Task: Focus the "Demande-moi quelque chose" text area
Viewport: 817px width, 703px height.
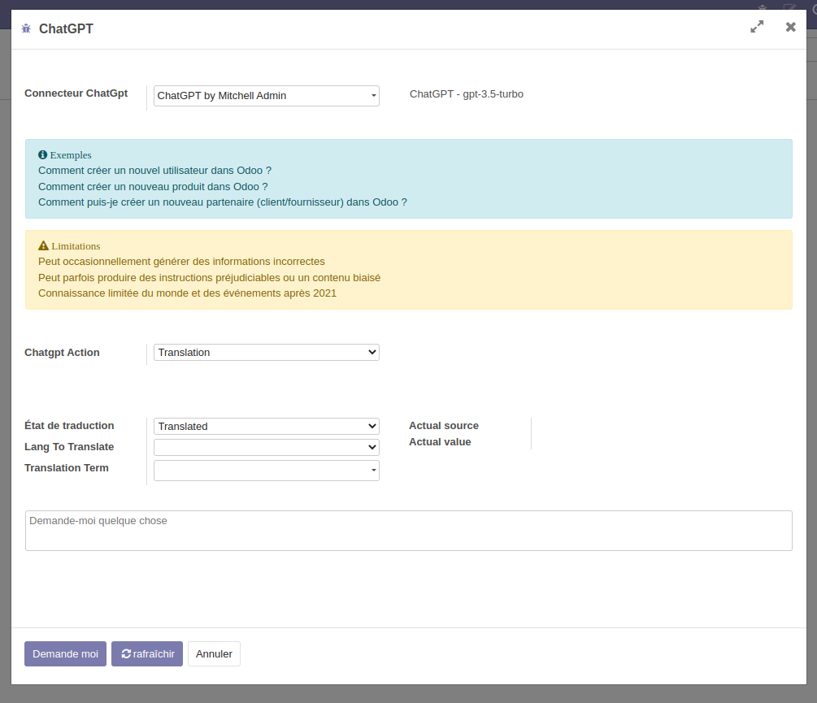Action: click(408, 531)
